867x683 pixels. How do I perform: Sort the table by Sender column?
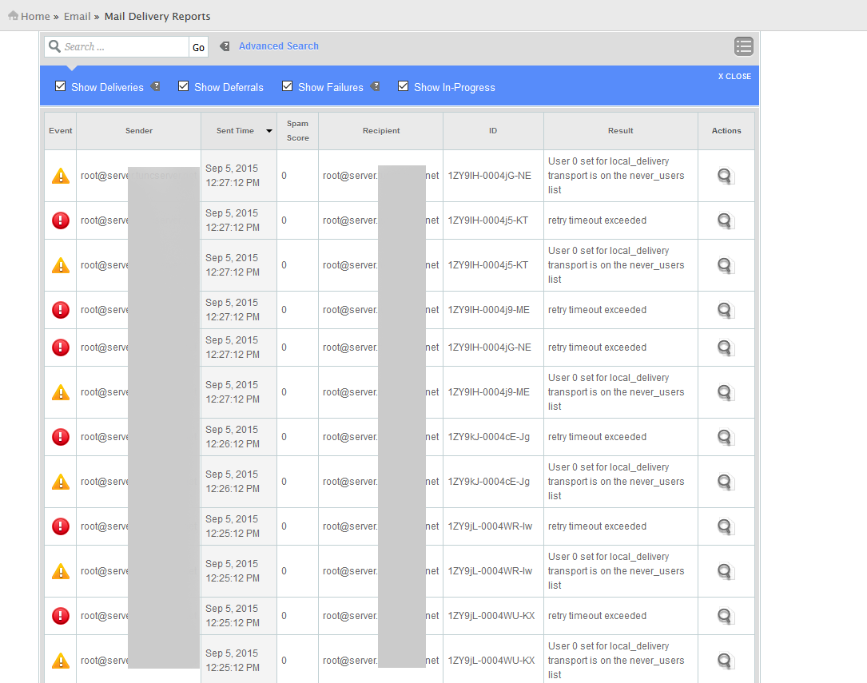pos(139,131)
